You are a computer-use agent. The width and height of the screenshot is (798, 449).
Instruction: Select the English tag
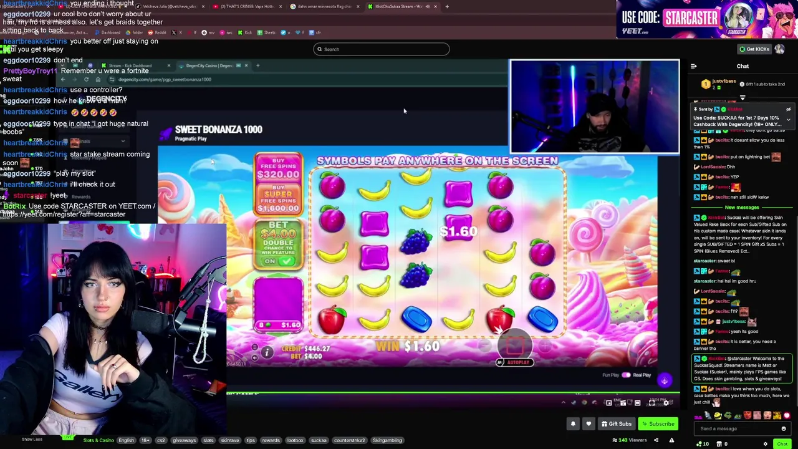(126, 440)
